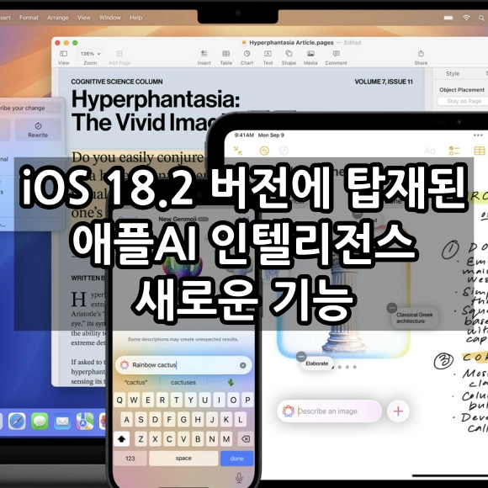Click the Media toolbar icon
This screenshot has height=488, width=488.
point(310,54)
